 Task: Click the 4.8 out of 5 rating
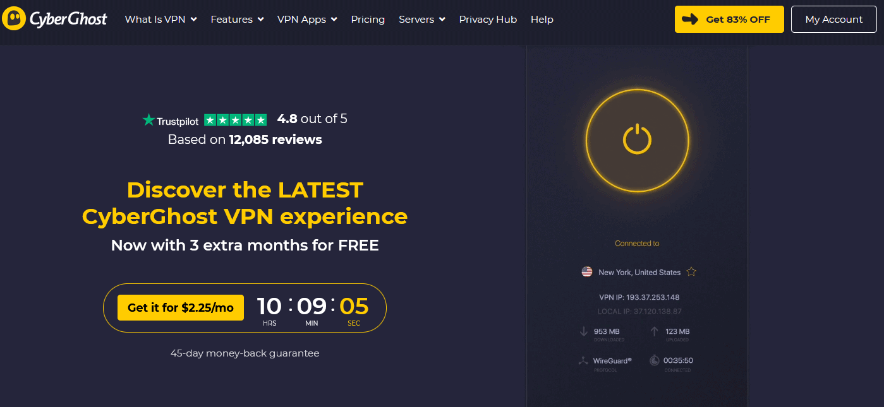click(312, 119)
